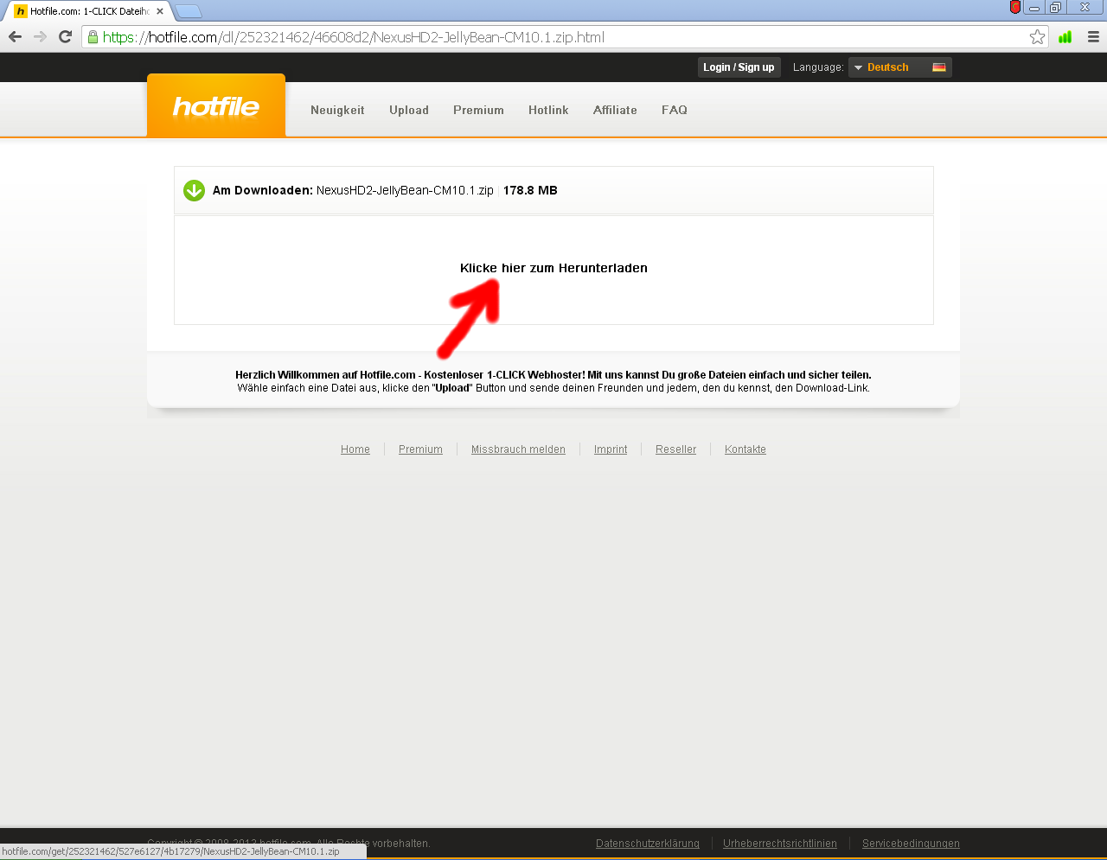Bookmark page with the star icon
Screen dimensions: 1107x860
1037,37
